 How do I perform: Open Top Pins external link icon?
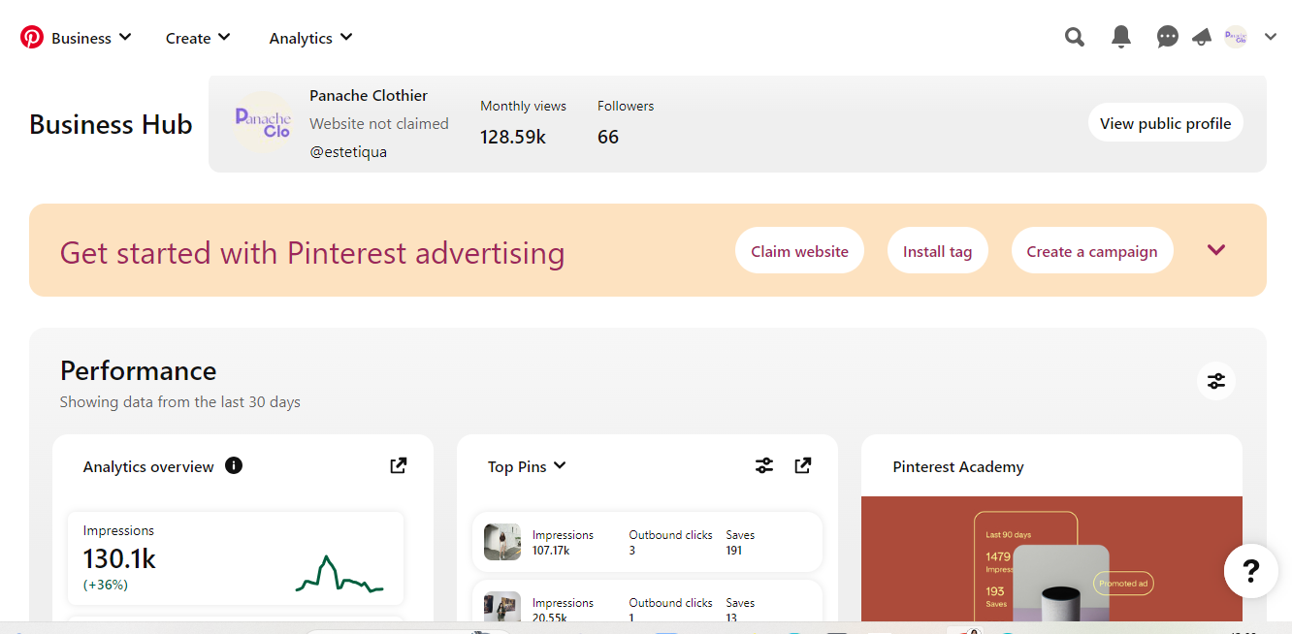pos(802,465)
